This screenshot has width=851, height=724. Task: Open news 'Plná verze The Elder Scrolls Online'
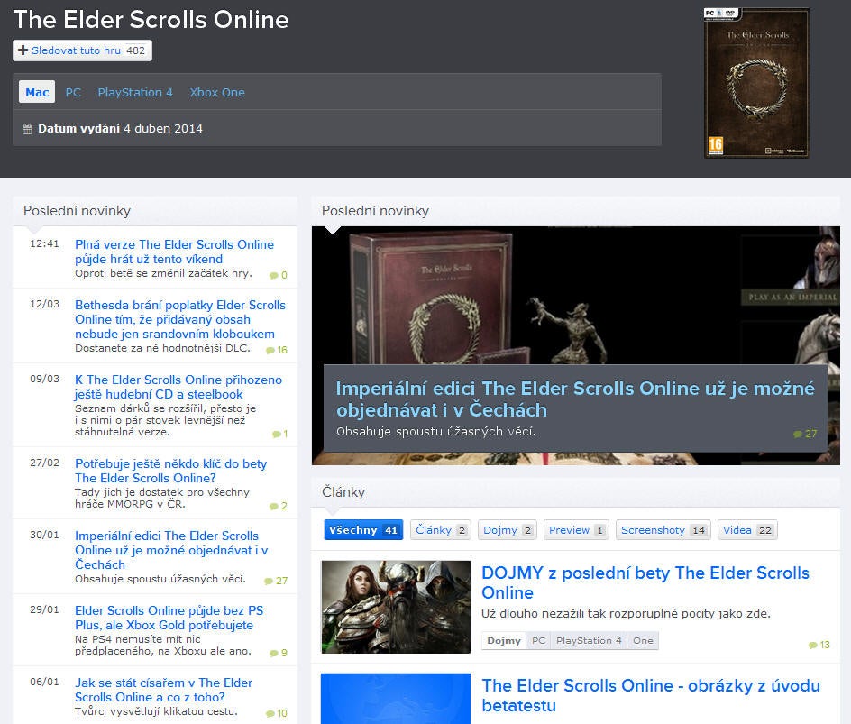click(x=174, y=252)
